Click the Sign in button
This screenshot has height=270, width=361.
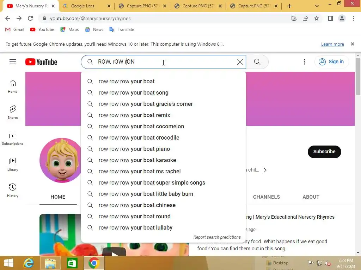point(332,62)
